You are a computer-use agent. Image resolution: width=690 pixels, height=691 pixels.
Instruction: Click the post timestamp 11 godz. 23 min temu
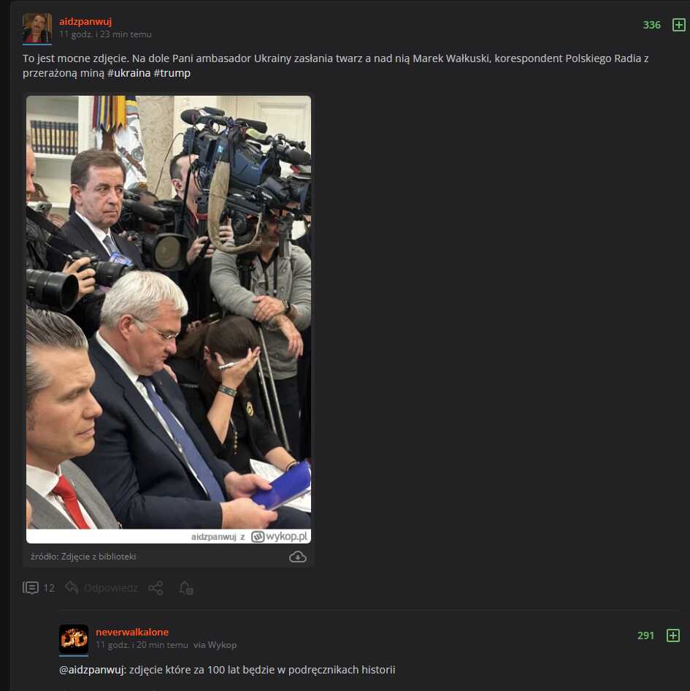105,34
